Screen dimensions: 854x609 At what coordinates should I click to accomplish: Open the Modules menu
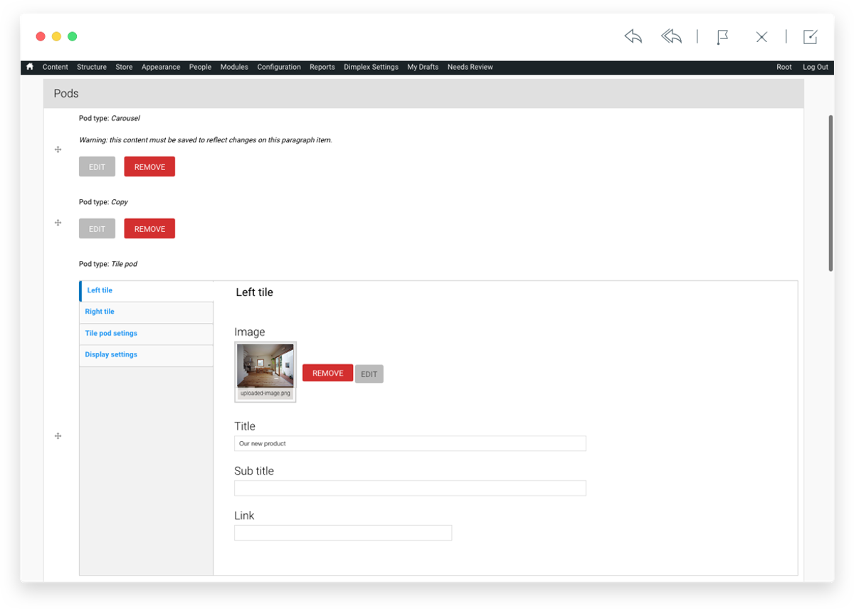tap(234, 67)
